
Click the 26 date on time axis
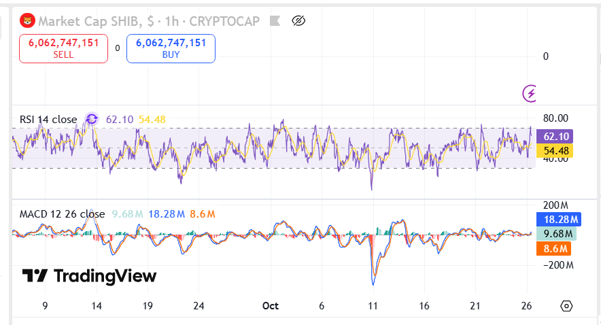coord(526,306)
